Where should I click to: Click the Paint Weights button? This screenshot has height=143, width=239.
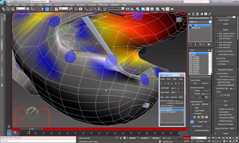(197, 126)
